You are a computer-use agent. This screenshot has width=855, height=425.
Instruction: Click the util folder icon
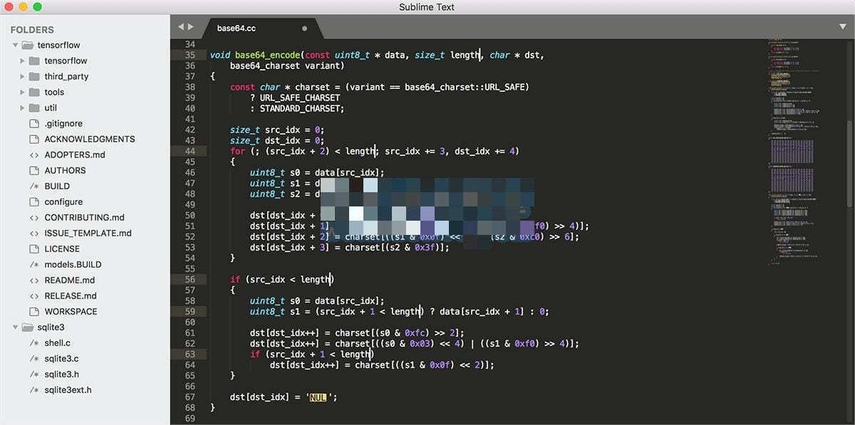coord(33,107)
